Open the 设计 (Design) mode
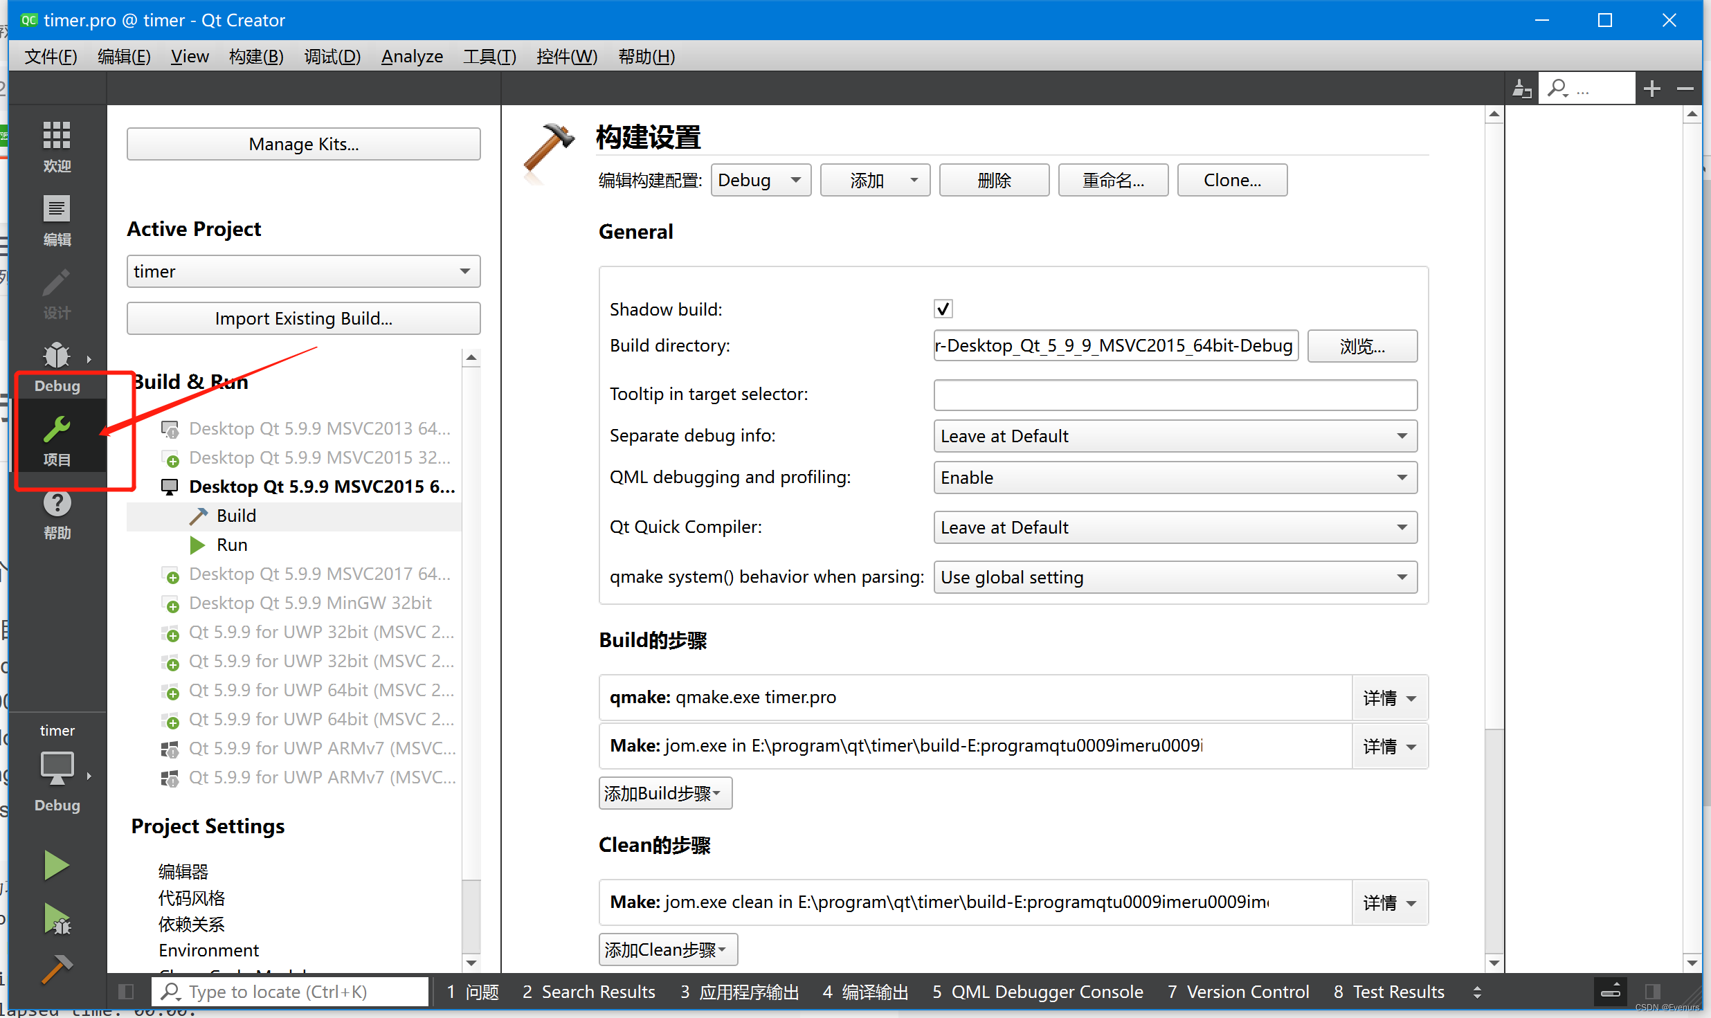Screen dimensions: 1711x1018 pyautogui.click(x=57, y=294)
